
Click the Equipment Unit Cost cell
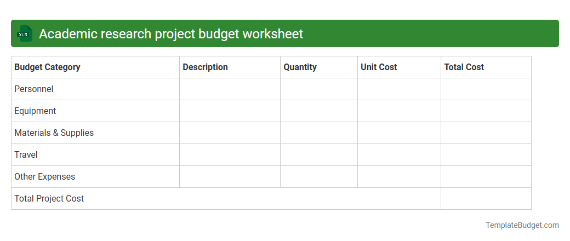(399, 111)
